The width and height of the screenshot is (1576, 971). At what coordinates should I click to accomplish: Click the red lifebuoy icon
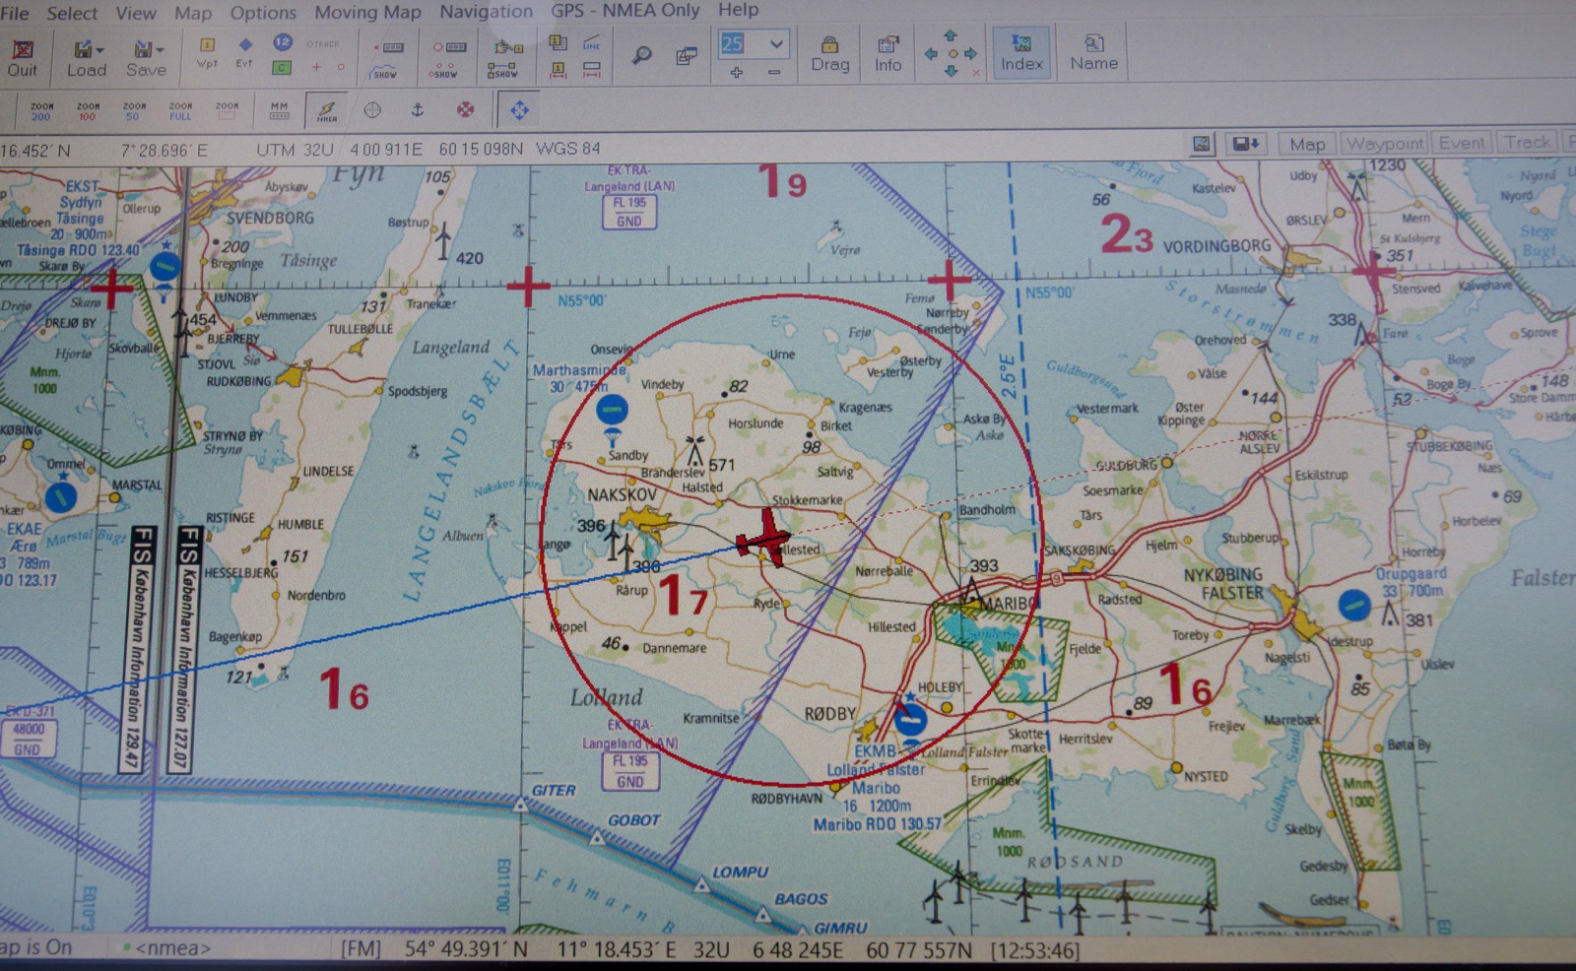(465, 110)
